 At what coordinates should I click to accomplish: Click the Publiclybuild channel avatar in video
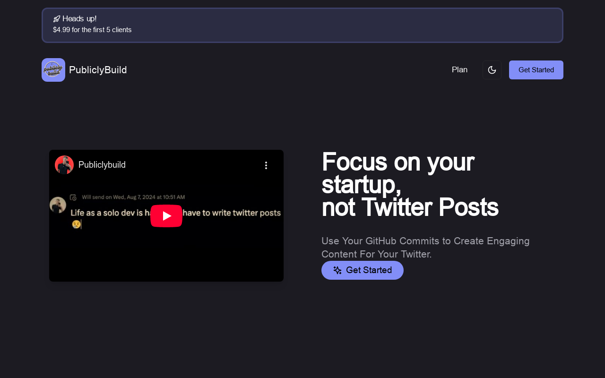click(x=64, y=165)
